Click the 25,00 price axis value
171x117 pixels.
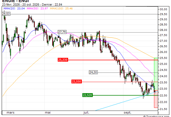163,64
